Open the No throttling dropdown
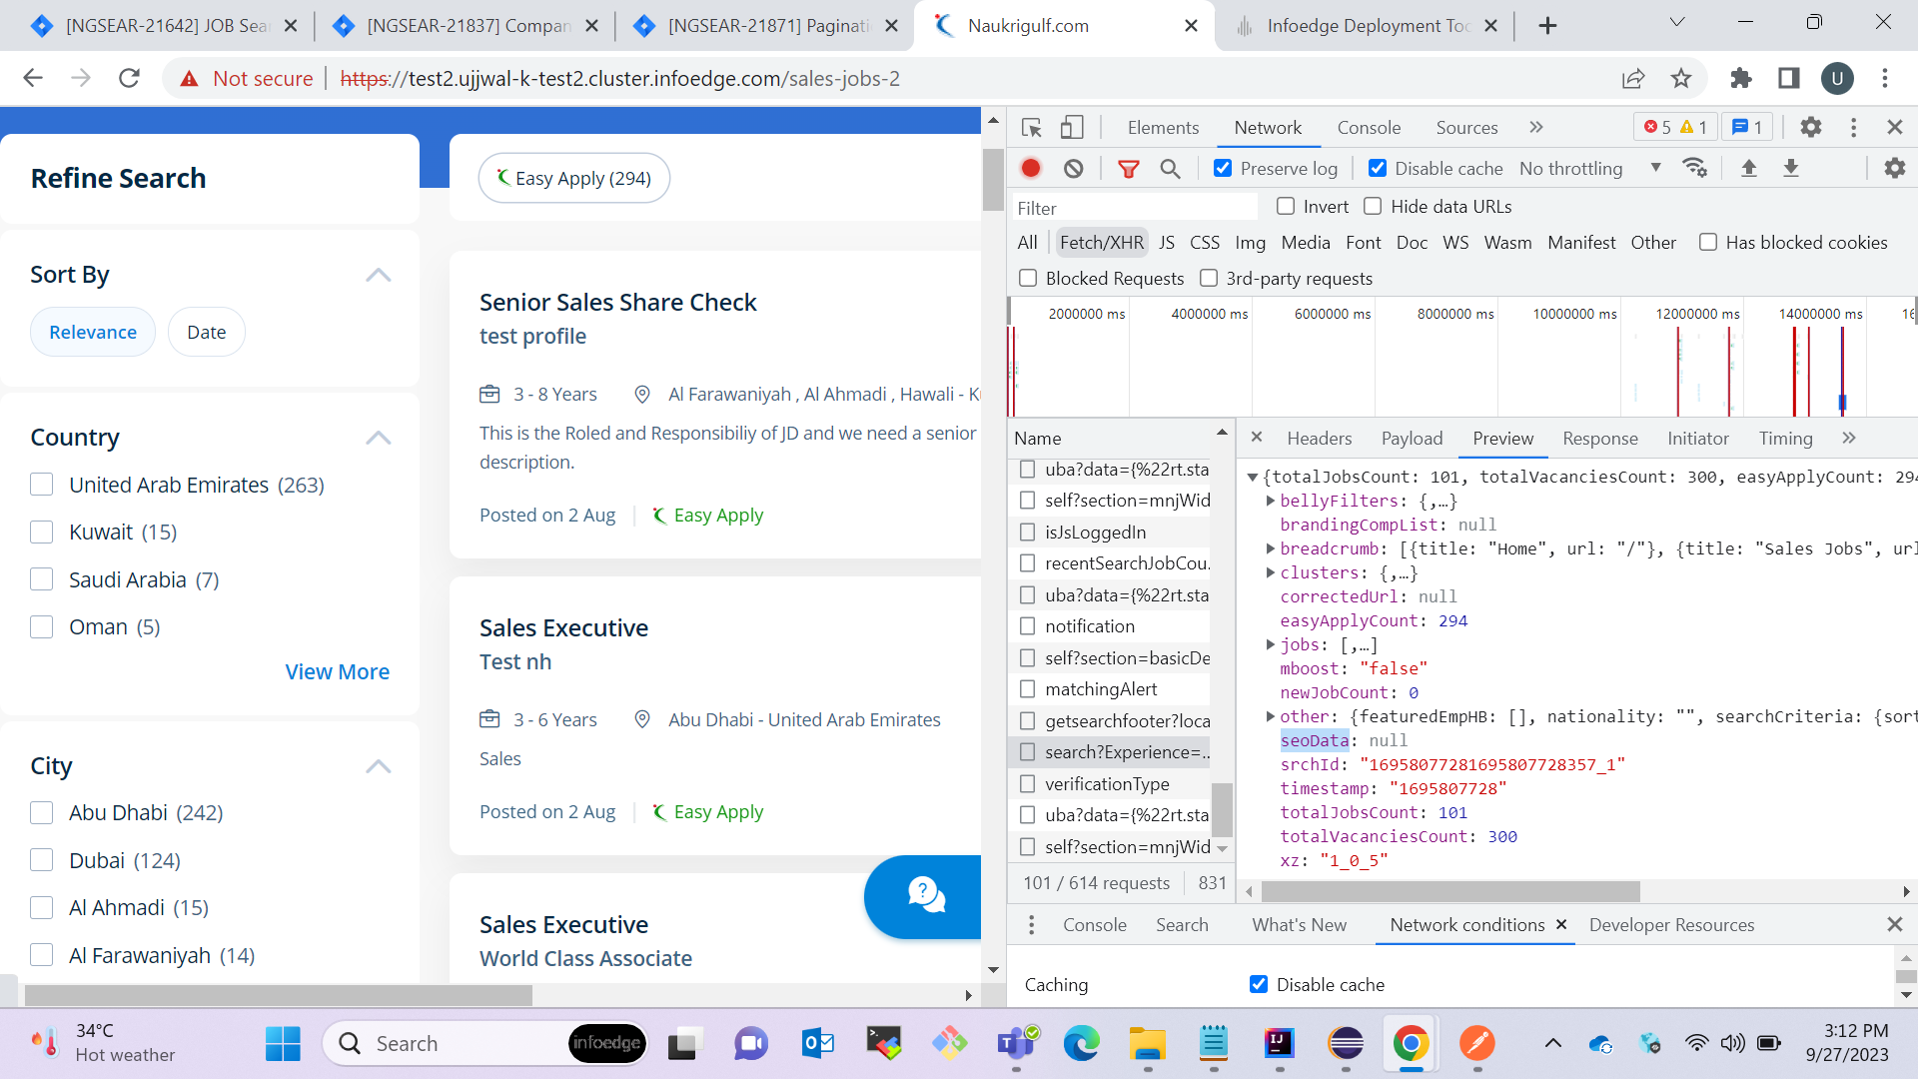The image size is (1918, 1079). [x=1588, y=168]
